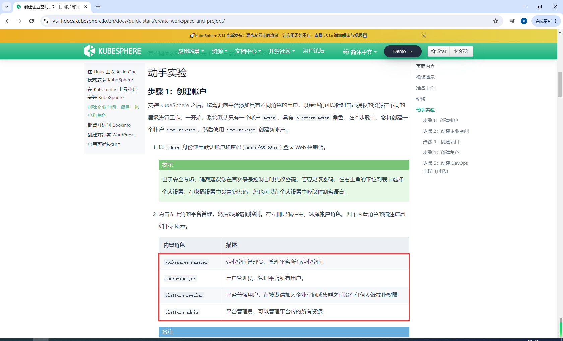Jump to 视频演示 in page contents
The height and width of the screenshot is (341, 563).
[x=425, y=77]
